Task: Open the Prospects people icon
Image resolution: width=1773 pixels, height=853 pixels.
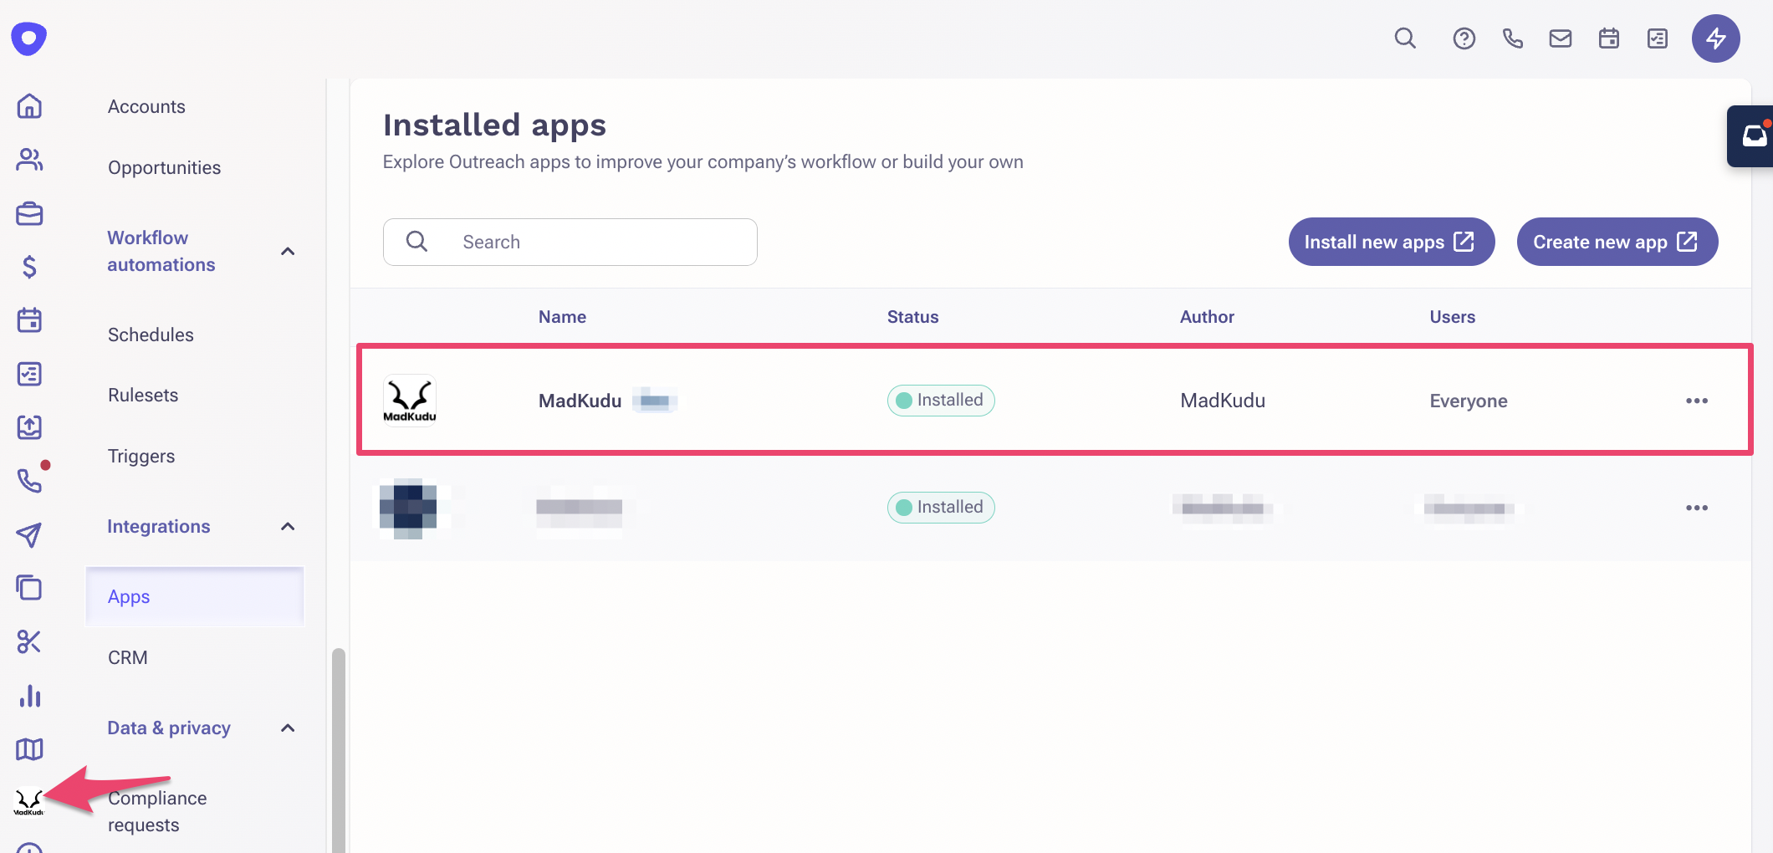Action: pos(29,160)
